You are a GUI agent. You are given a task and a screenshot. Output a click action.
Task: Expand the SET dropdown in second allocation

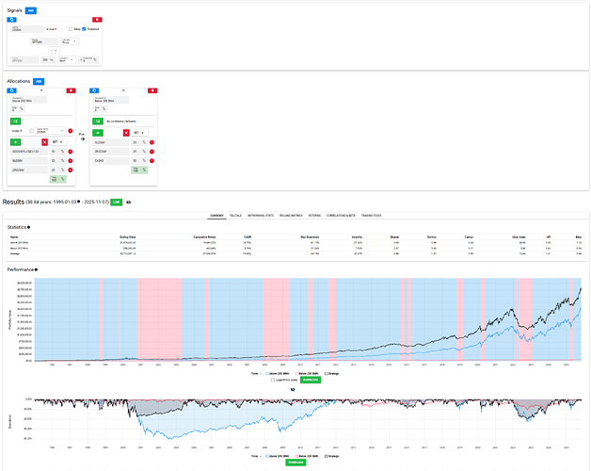139,133
